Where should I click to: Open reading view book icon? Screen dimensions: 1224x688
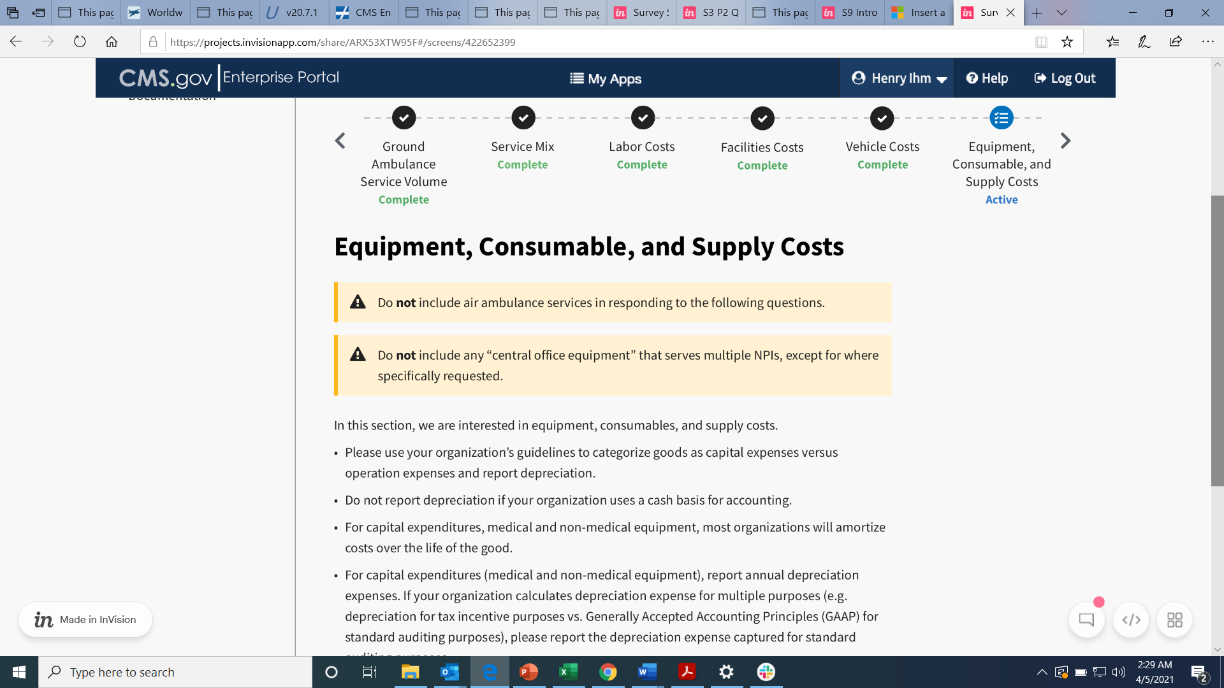[1041, 42]
